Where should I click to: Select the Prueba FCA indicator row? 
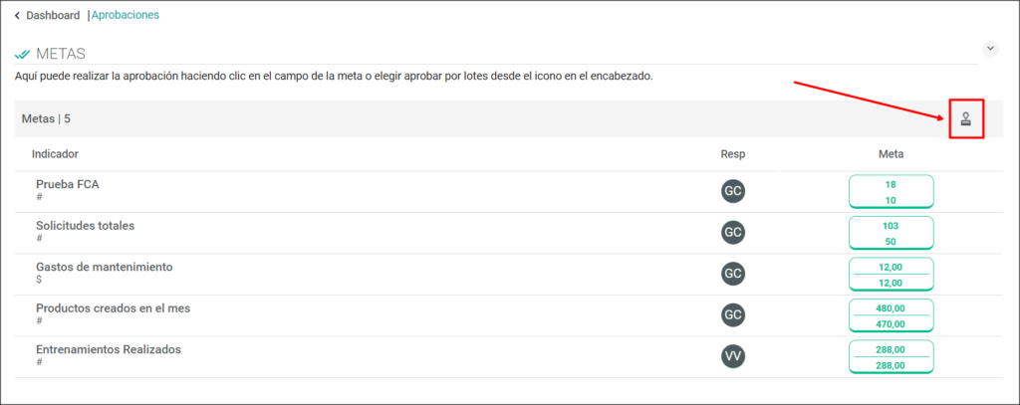point(509,192)
